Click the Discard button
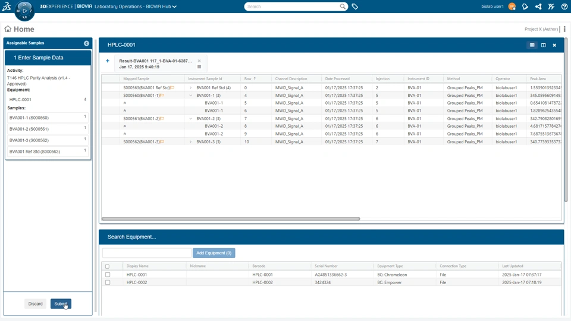 35,304
